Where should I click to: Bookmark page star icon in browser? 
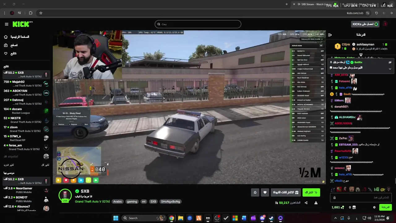41,13
